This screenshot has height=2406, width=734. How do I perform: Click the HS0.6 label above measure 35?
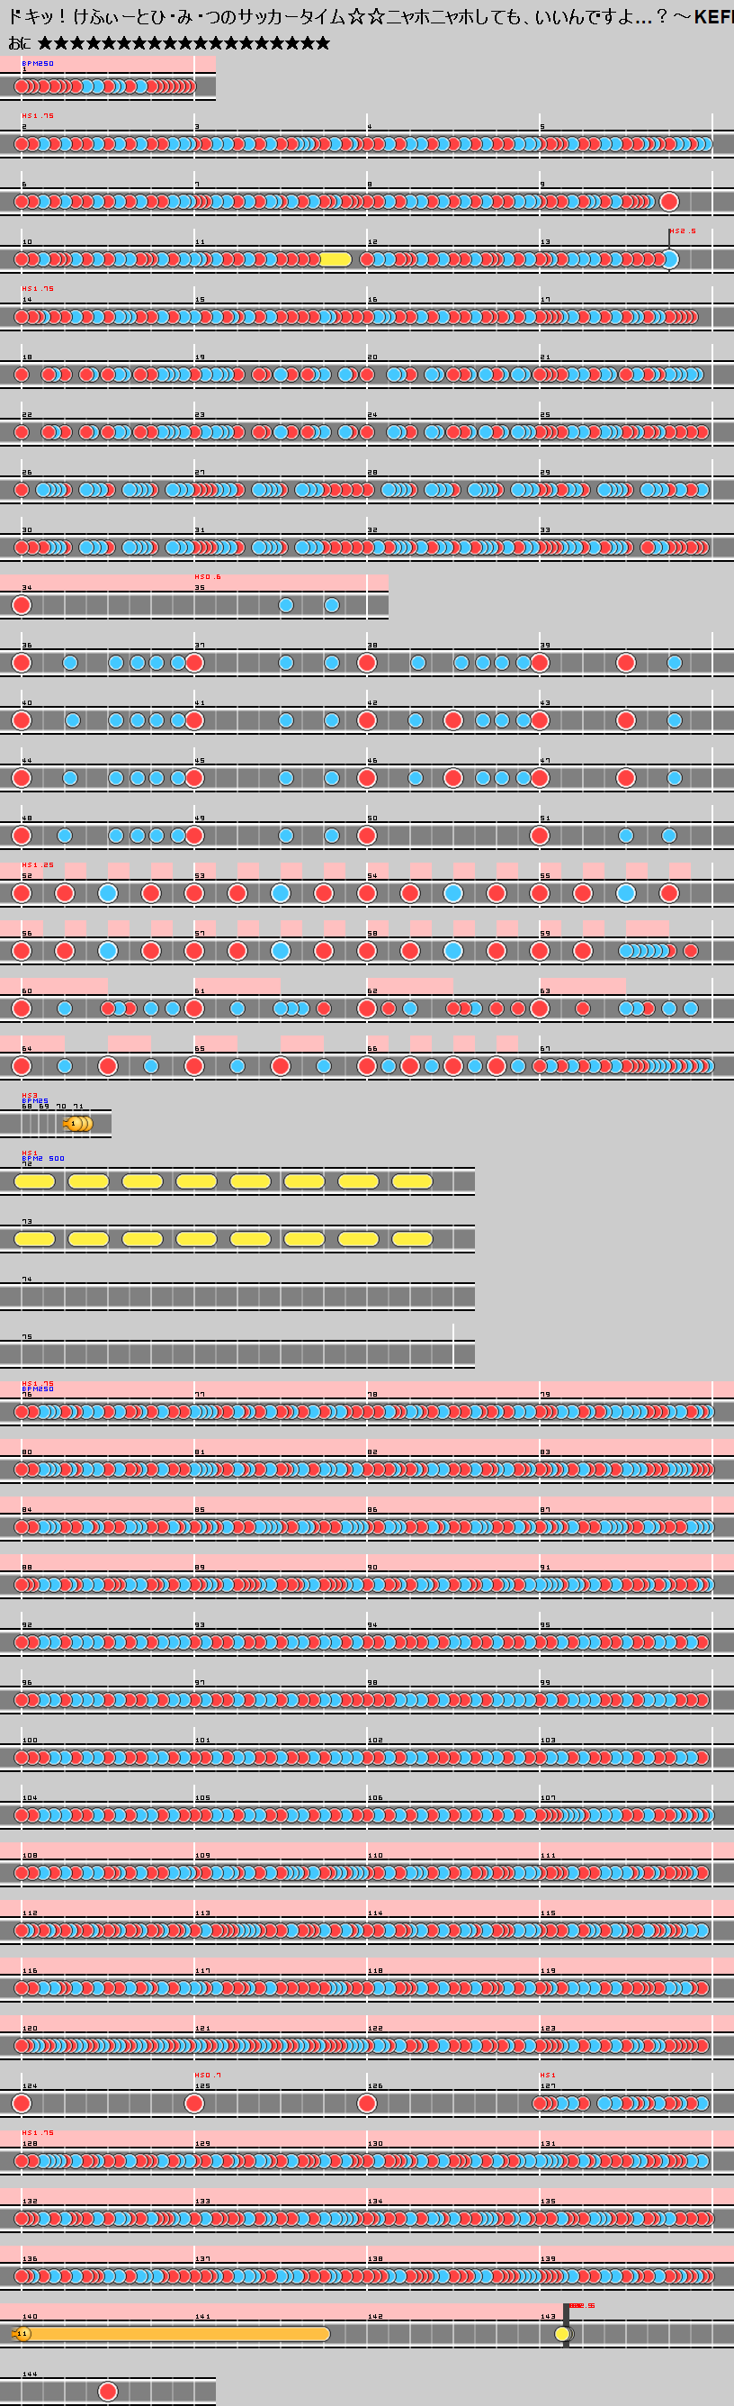(208, 577)
